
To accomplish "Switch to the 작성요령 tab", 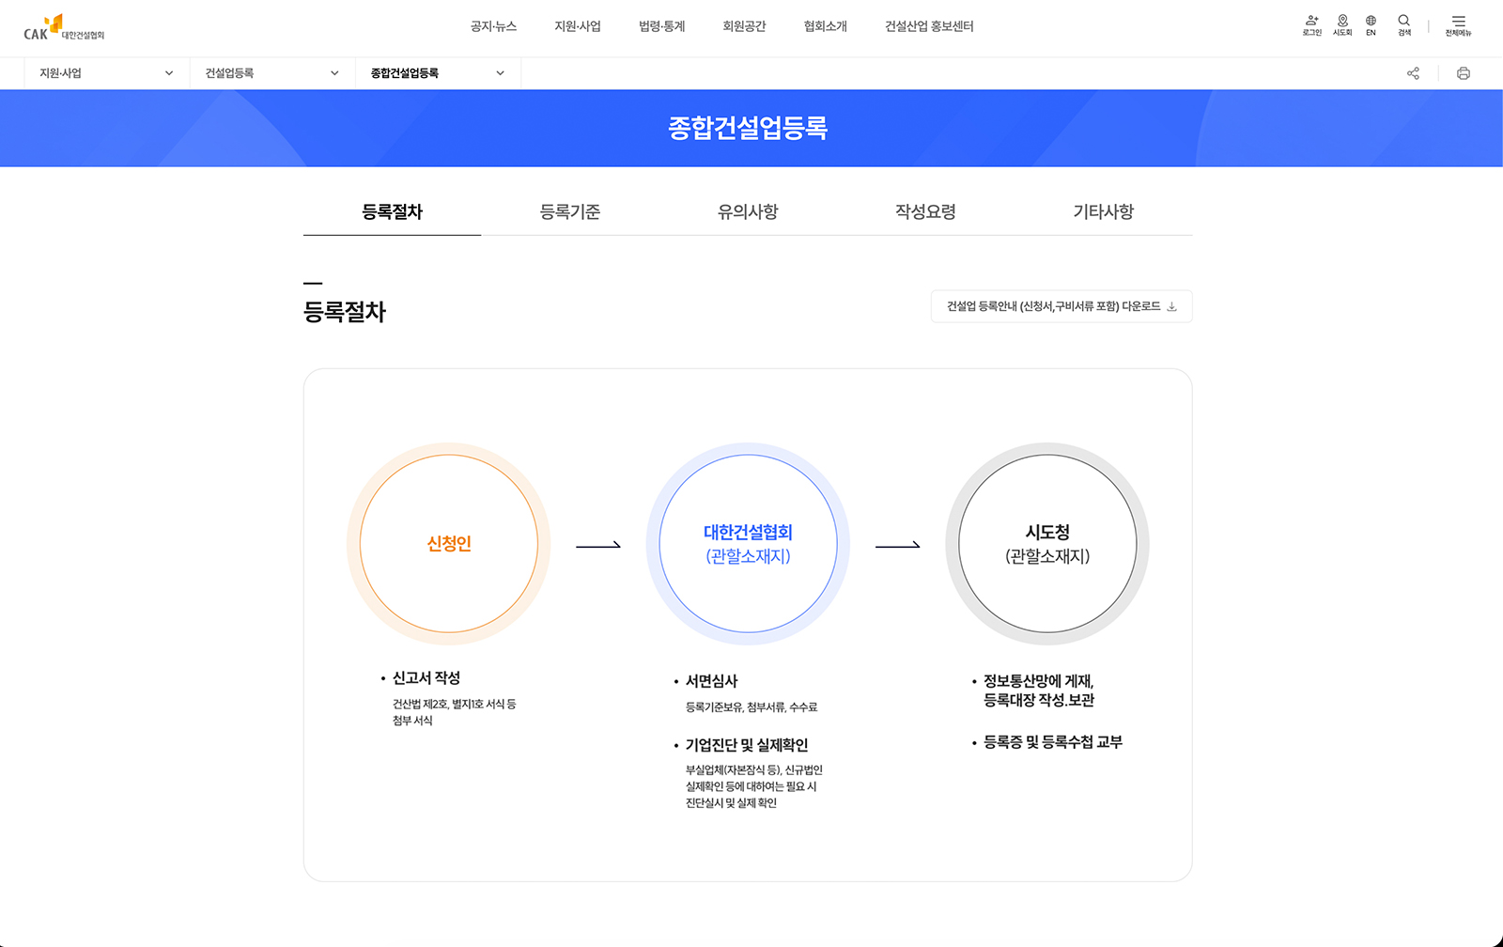I will (x=925, y=211).
